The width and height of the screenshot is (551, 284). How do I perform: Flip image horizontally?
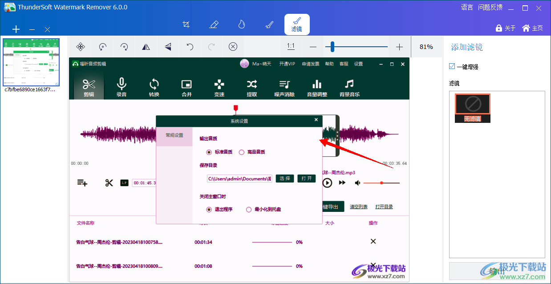146,47
